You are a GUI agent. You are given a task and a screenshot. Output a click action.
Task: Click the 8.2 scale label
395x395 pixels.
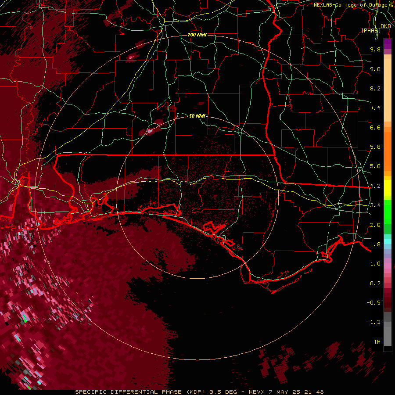coord(375,88)
